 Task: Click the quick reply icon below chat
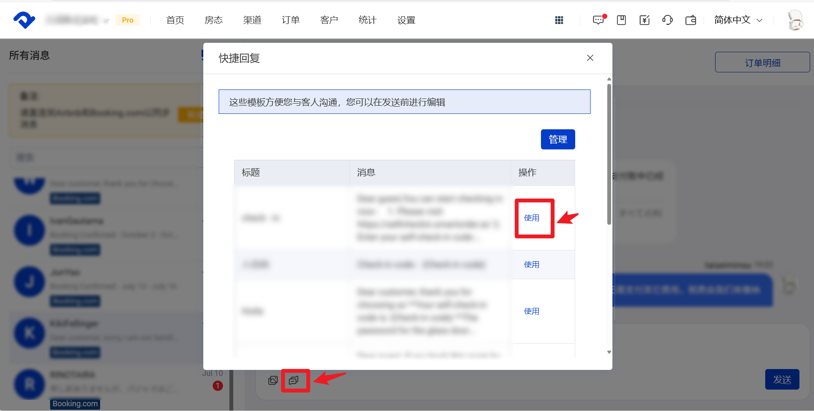[294, 381]
